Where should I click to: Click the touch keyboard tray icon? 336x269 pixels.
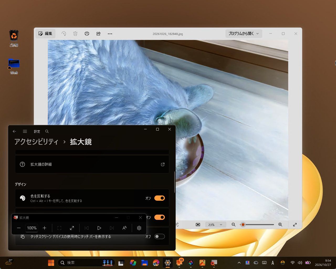(x=264, y=263)
